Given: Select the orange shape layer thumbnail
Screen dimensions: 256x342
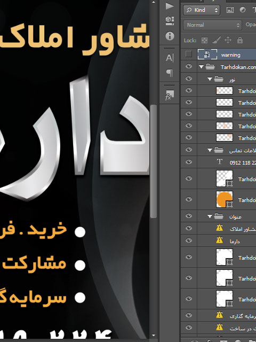Looking at the screenshot, I should tap(225, 199).
